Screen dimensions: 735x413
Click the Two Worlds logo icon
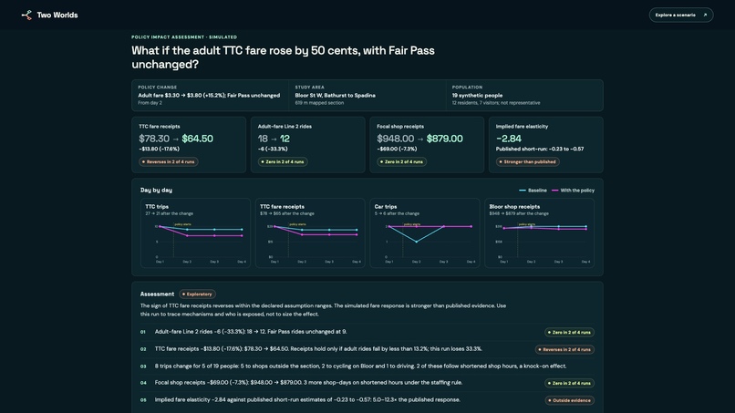point(26,15)
